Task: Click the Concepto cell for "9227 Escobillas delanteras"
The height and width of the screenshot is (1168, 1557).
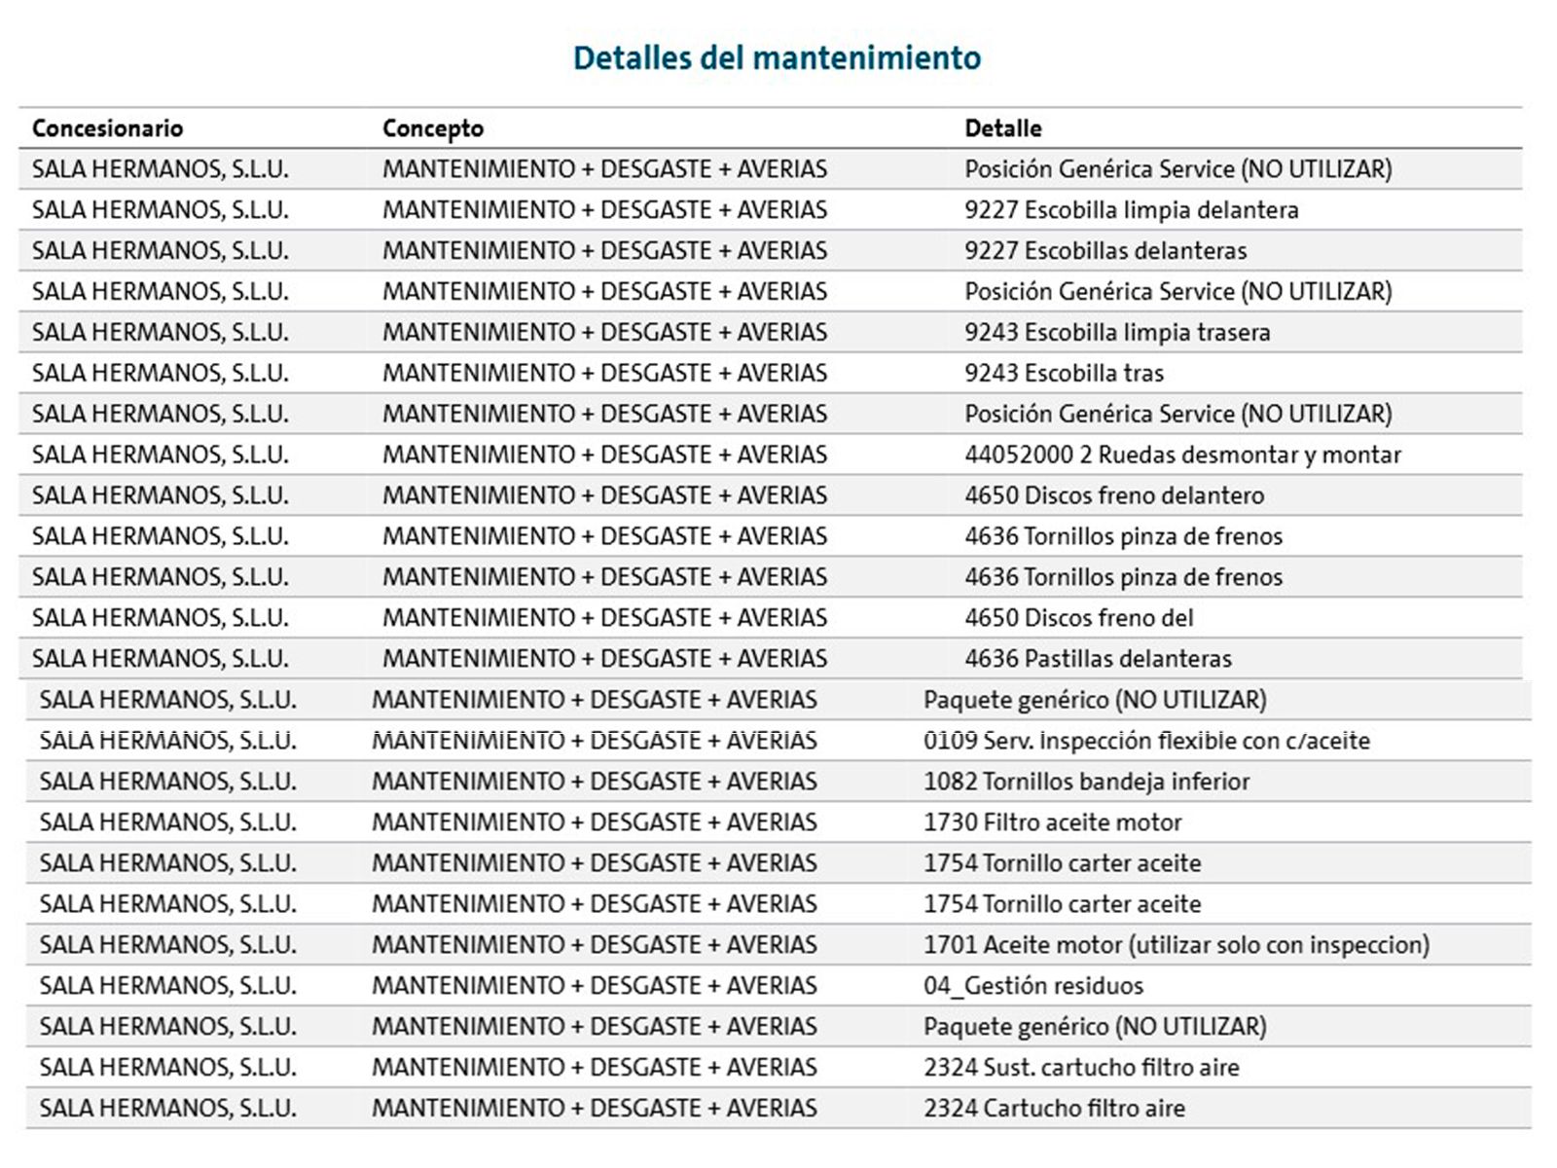Action: (604, 251)
